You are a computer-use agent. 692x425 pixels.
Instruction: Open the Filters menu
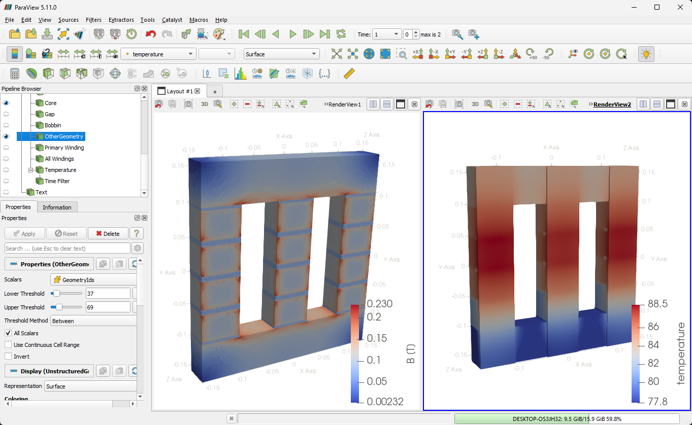pos(93,20)
